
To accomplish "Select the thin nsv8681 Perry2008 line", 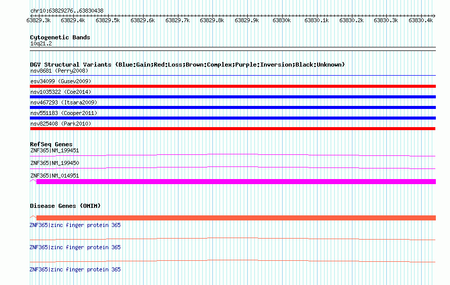I will click(x=233, y=76).
